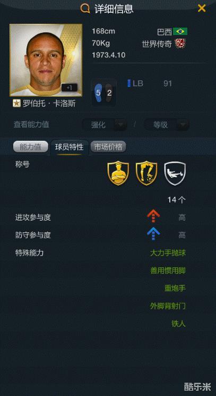Click Roberto Carlos player portrait
Image resolution: width=216 pixels, height=396 pixels.
pyautogui.click(x=46, y=60)
